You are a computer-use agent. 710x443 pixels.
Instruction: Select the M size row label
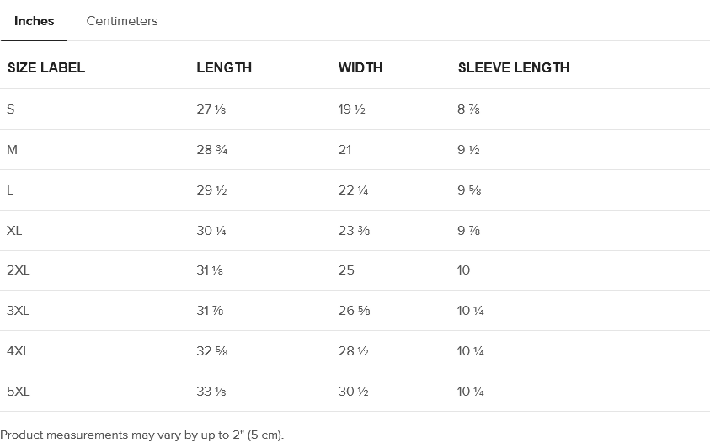coord(12,150)
